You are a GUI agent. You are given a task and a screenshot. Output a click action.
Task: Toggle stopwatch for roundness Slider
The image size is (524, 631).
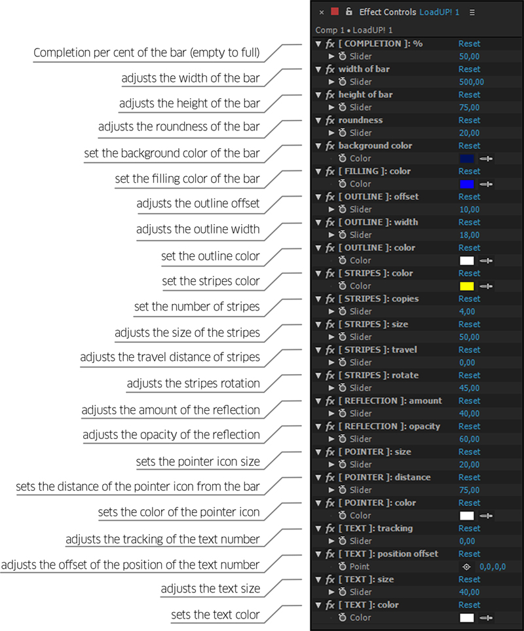click(x=342, y=133)
